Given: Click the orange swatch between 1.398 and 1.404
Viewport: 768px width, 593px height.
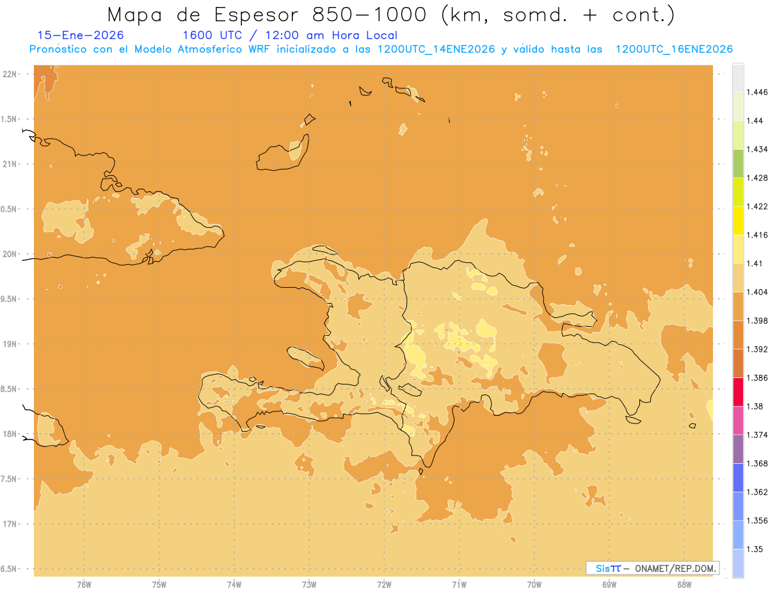Looking at the screenshot, I should click(x=738, y=306).
